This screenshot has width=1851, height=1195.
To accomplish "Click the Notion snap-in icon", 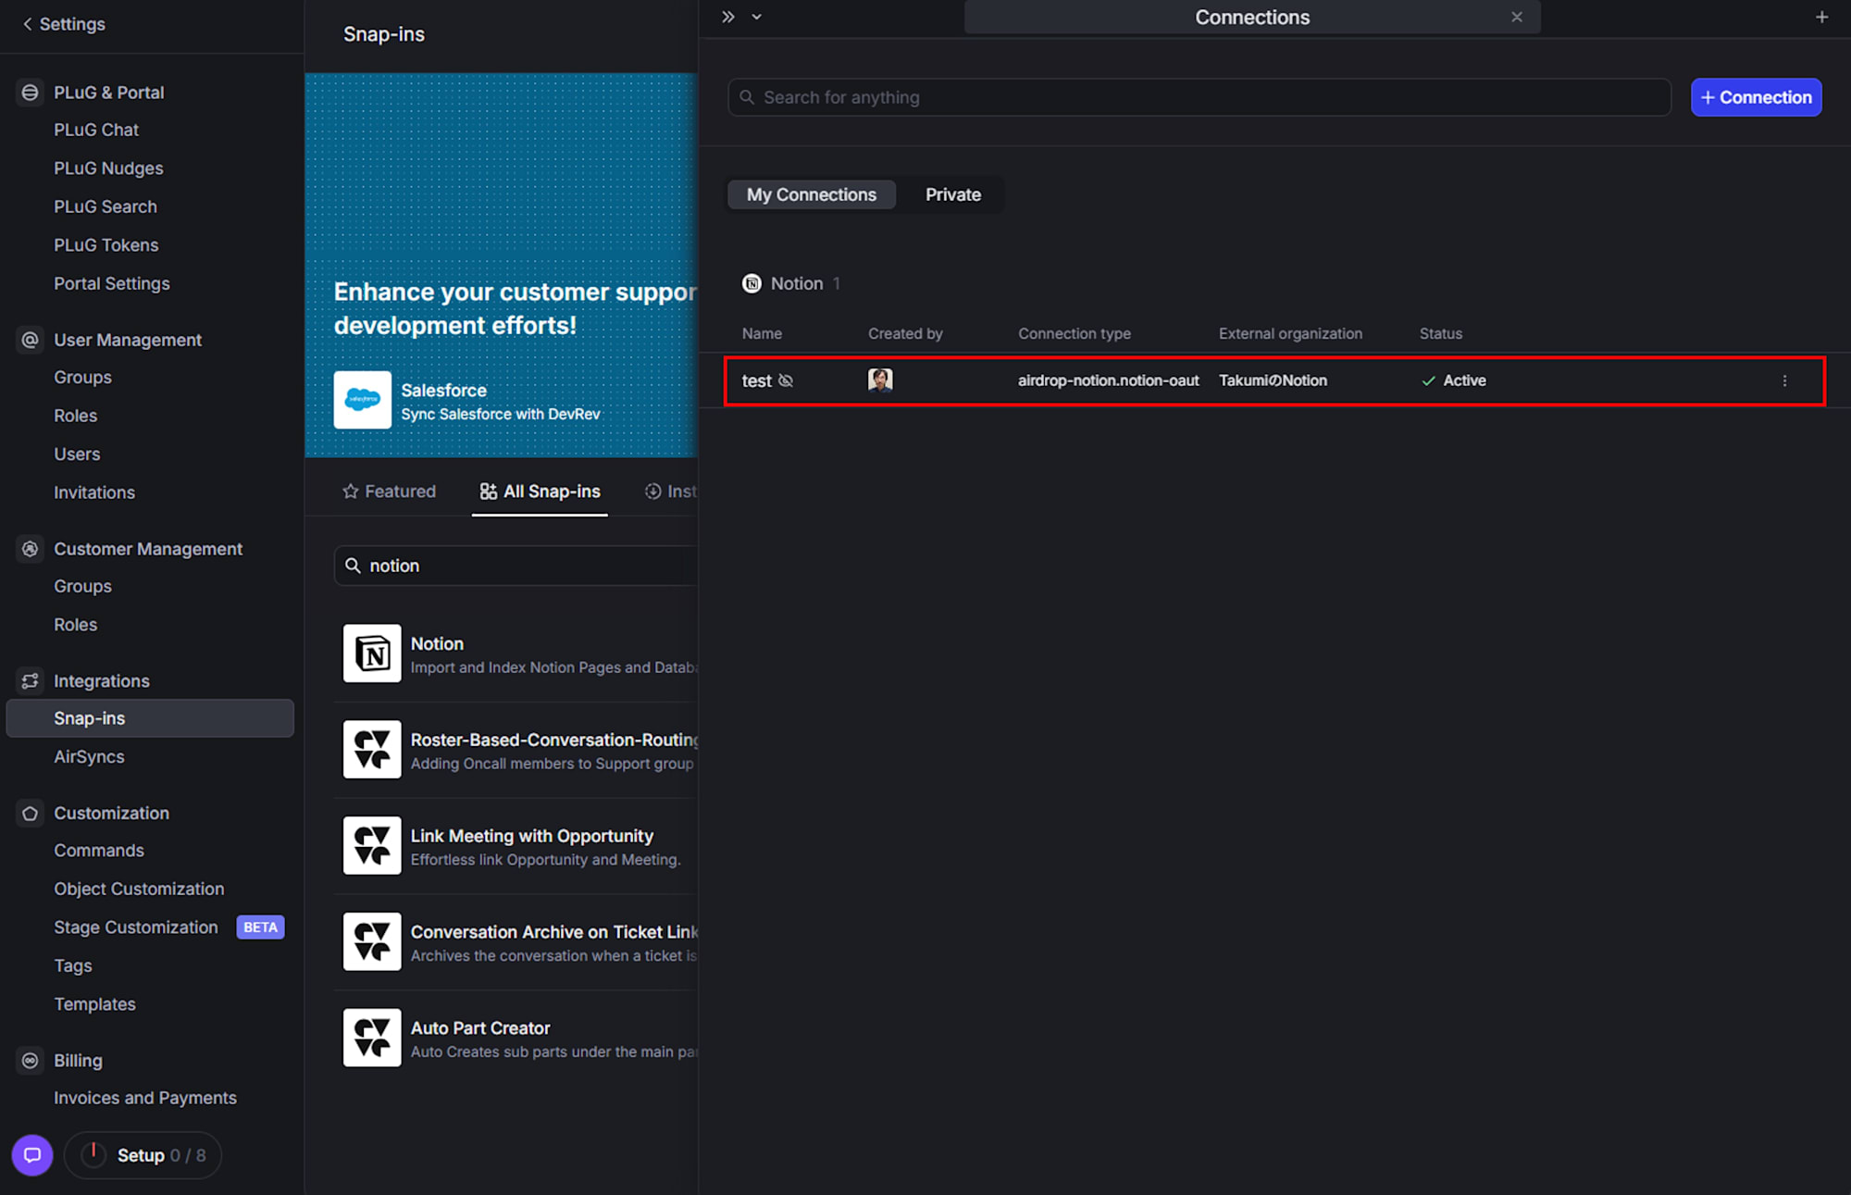I will pyautogui.click(x=372, y=654).
